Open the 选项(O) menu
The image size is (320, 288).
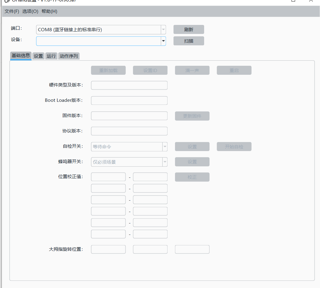pos(30,11)
